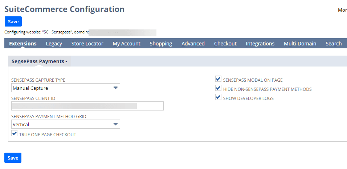This screenshot has height=169, width=347.
Task: Toggle Hide Non-SensePass Payment Methods checkbox
Action: [x=218, y=88]
